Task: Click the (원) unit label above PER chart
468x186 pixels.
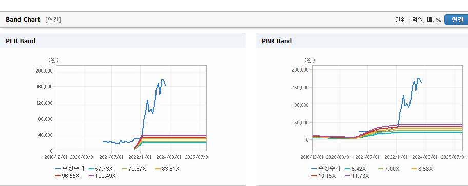Action: pos(54,60)
